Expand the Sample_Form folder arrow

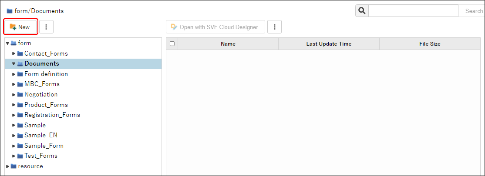point(13,146)
